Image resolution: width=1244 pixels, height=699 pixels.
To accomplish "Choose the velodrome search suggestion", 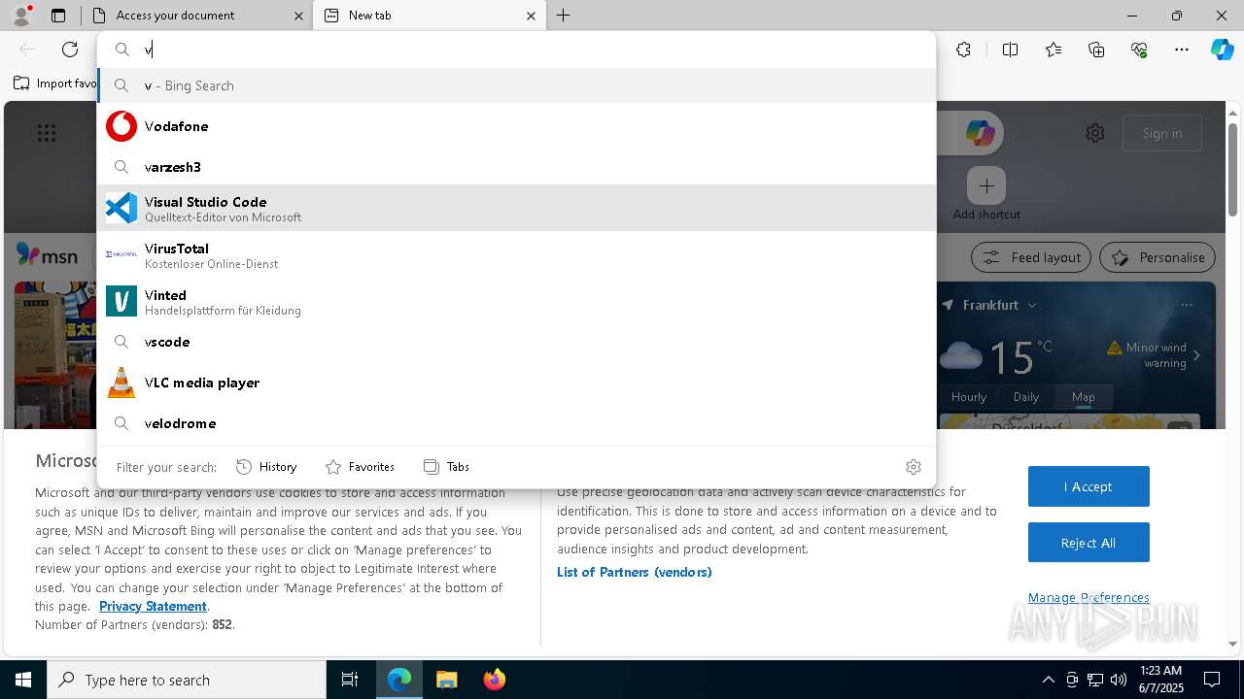I will coord(516,423).
